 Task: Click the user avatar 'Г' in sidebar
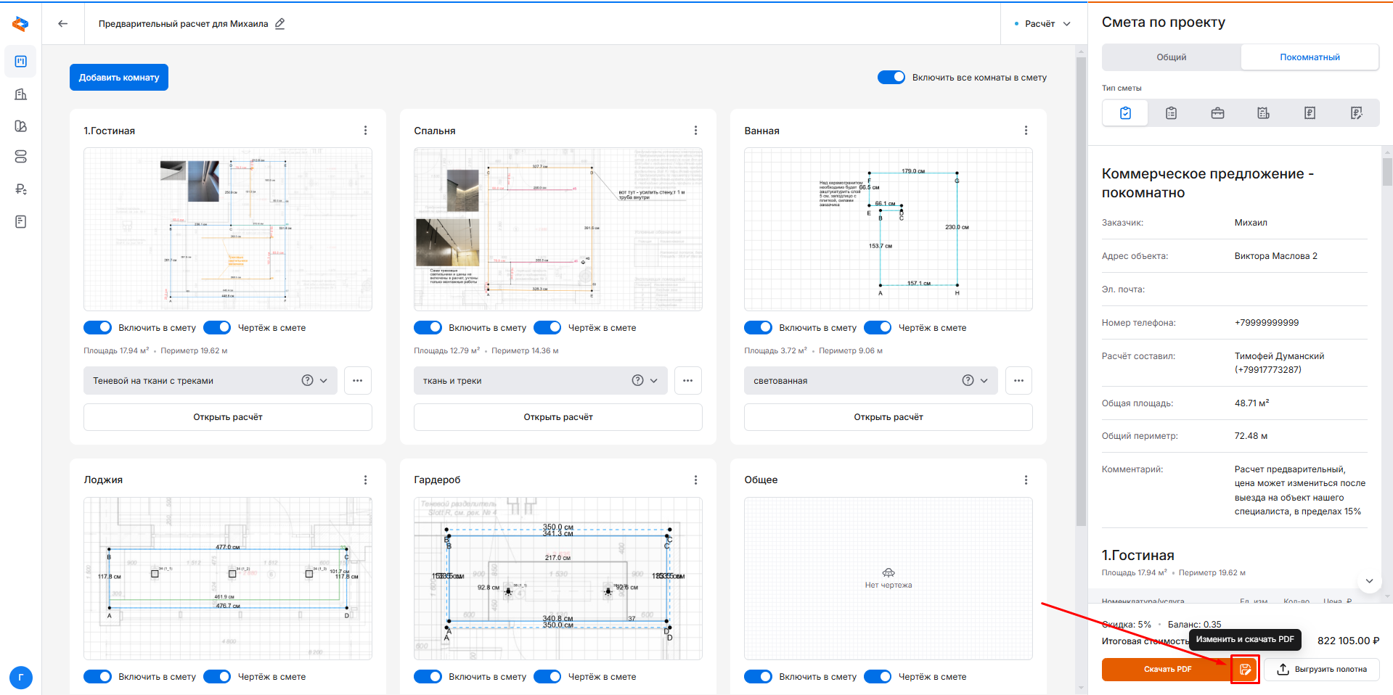click(20, 678)
